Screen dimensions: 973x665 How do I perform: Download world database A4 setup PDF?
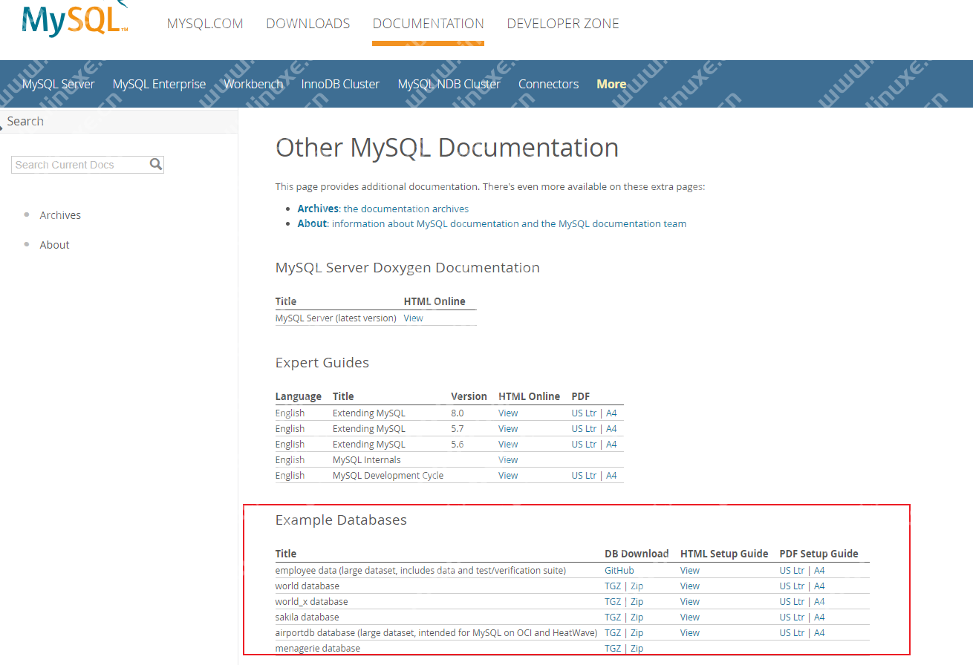click(819, 586)
